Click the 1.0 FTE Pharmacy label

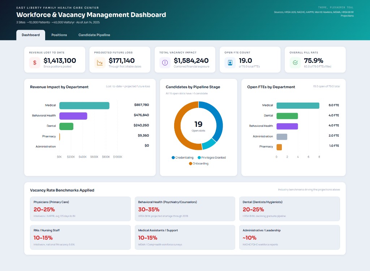click(x=334, y=146)
